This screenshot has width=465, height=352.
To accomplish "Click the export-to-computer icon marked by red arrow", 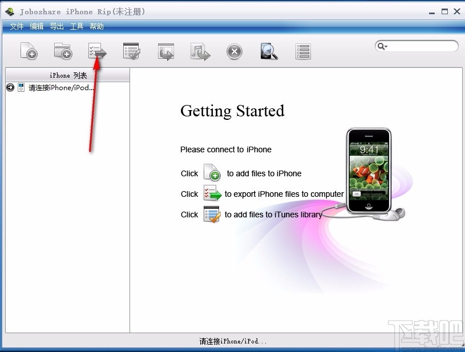I will (x=97, y=51).
